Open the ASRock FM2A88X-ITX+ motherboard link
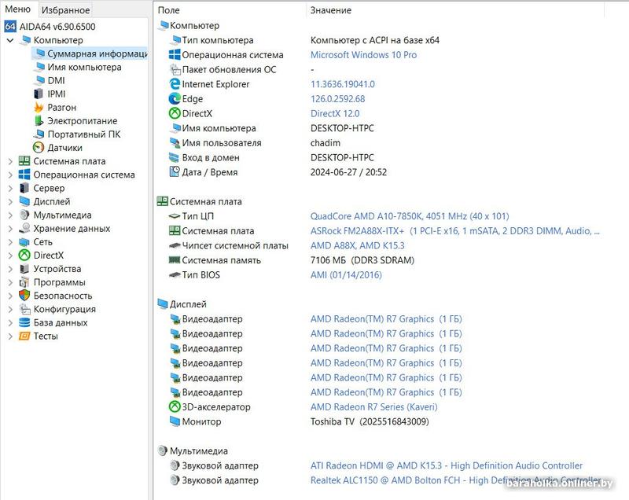This screenshot has width=629, height=500. (455, 231)
